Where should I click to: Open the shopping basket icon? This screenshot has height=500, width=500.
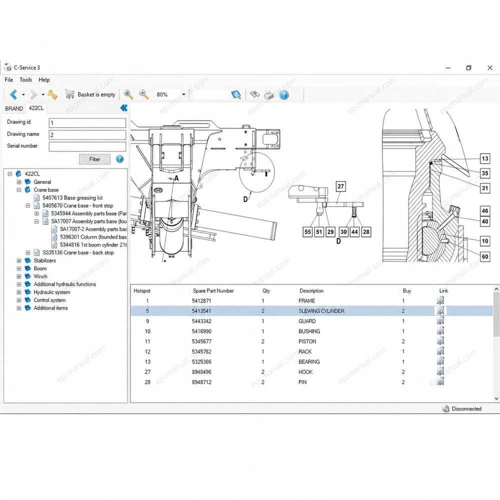coord(69,94)
